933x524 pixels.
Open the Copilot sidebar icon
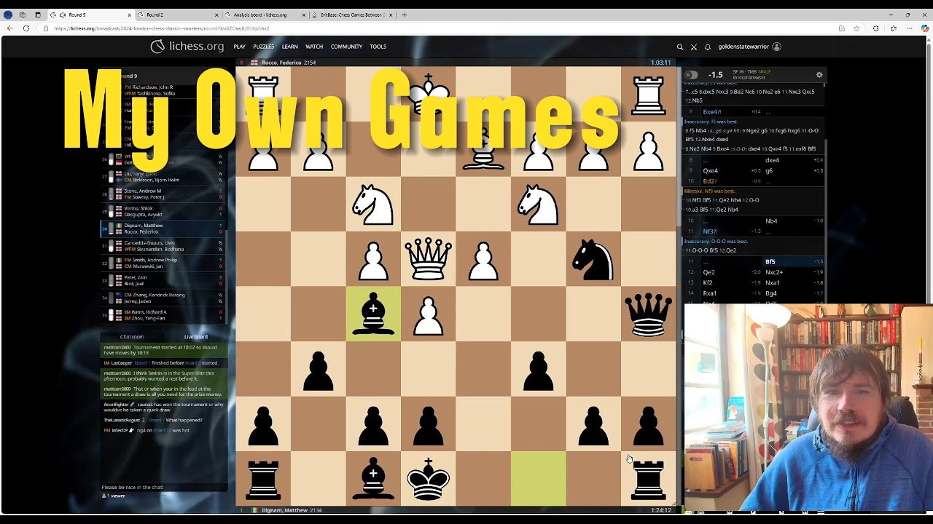pos(926,28)
